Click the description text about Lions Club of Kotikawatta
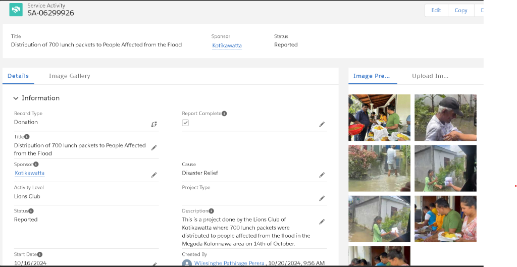The height and width of the screenshot is (267, 517). (x=246, y=232)
